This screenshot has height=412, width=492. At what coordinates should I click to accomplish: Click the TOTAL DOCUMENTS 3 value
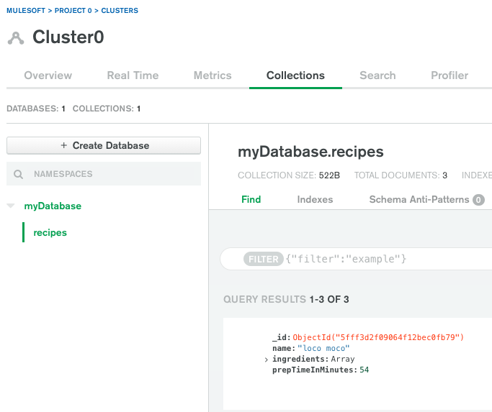(x=444, y=175)
